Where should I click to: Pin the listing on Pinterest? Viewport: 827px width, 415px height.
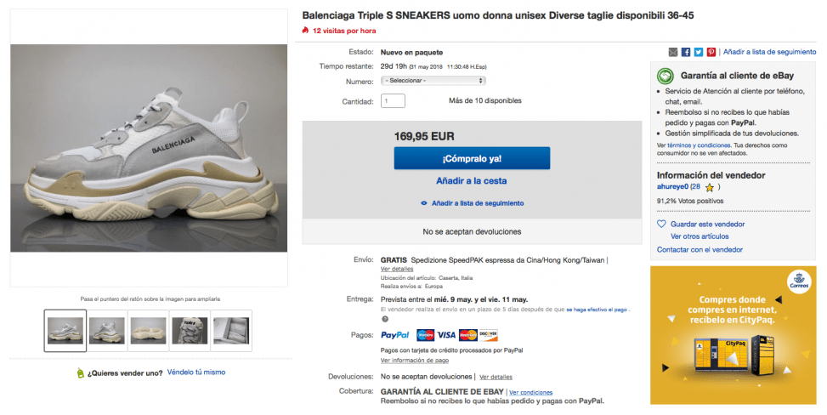[711, 52]
